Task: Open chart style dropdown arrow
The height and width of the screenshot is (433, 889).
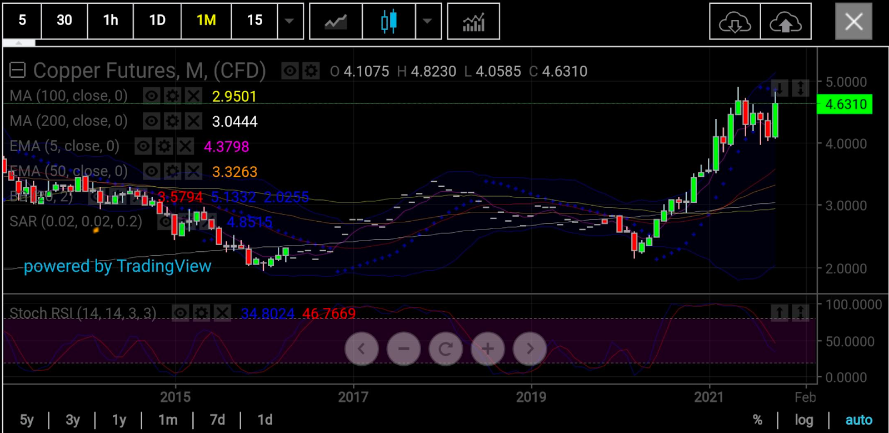Action: click(427, 22)
